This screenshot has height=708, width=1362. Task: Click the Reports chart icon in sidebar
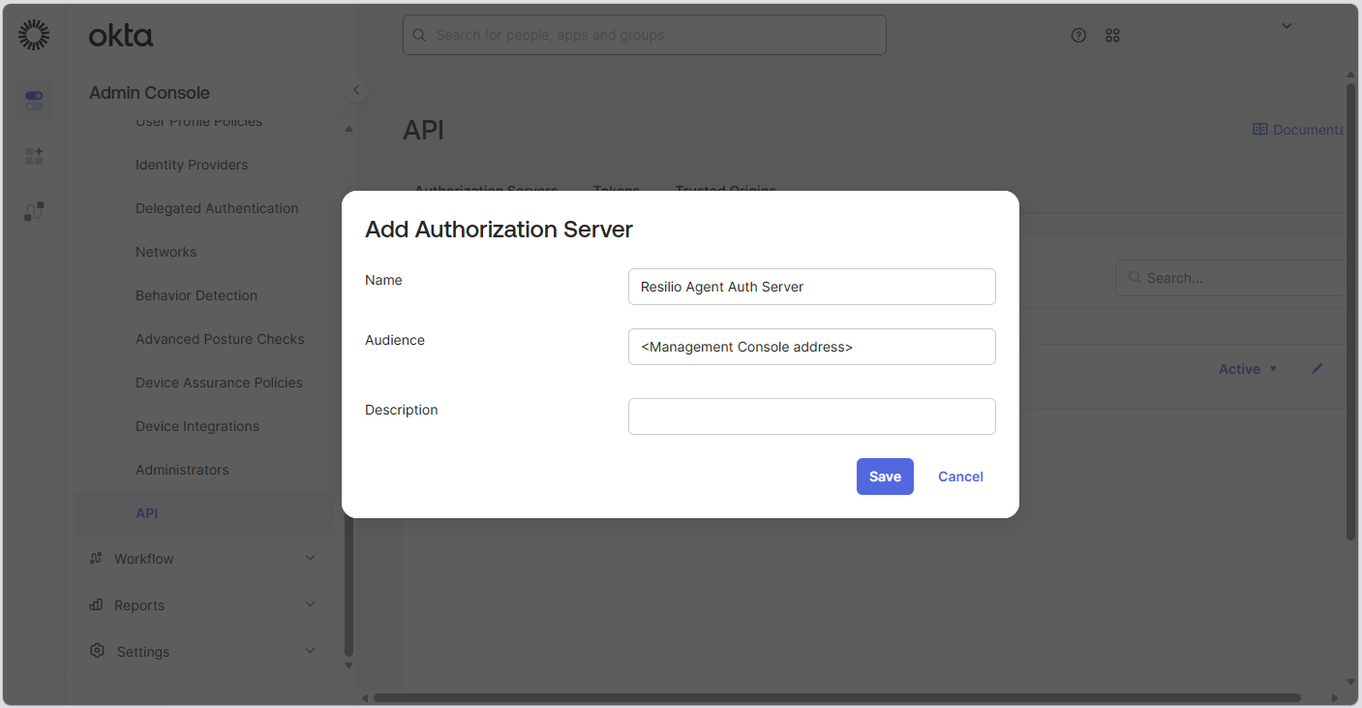(x=96, y=604)
